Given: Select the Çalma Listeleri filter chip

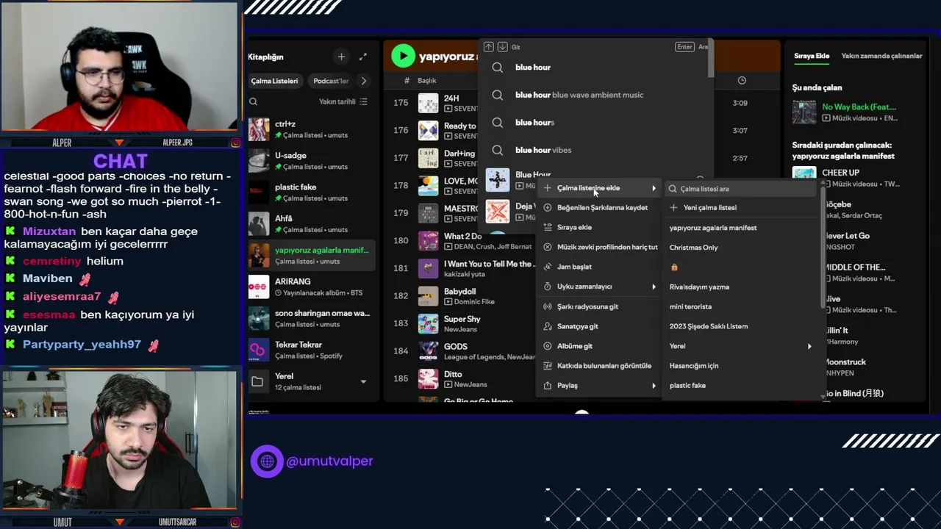Looking at the screenshot, I should coord(274,81).
